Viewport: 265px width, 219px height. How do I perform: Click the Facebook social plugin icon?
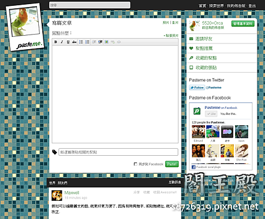[193, 167]
